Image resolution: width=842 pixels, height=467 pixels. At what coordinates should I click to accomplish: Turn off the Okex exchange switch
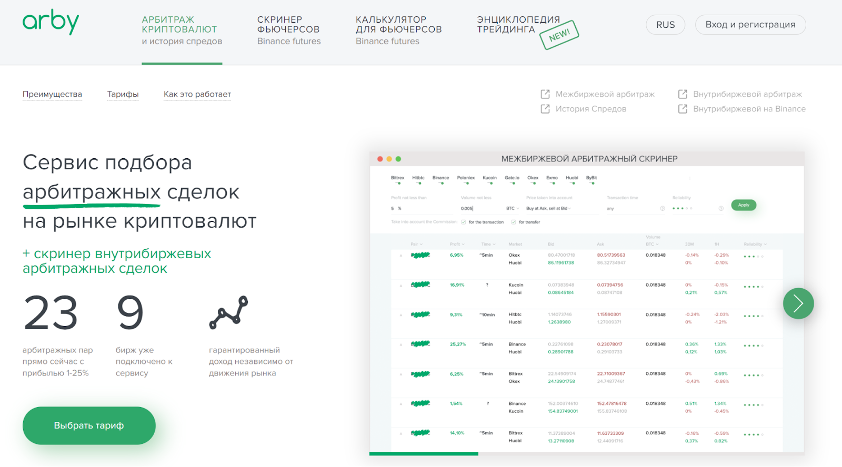[533, 184]
